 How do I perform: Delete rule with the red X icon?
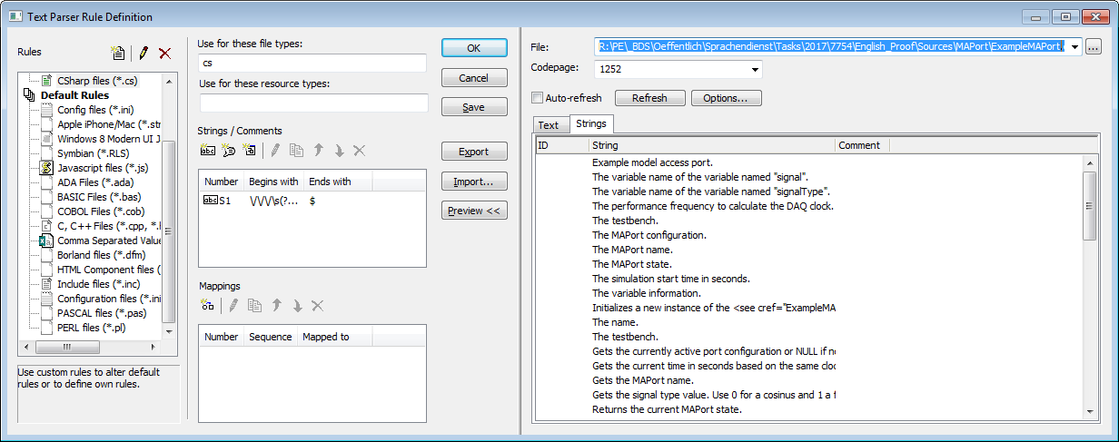coord(164,54)
